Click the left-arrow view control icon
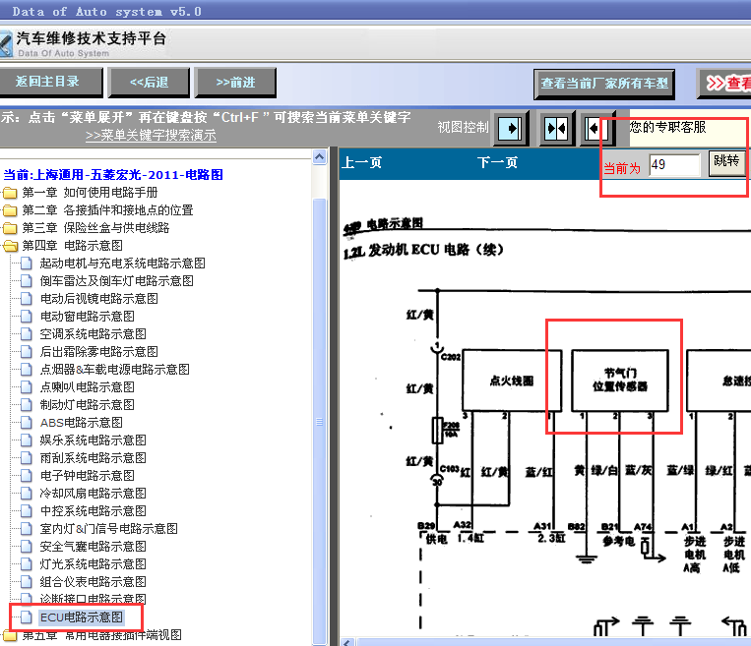Screen dimensions: 751x646 point(596,129)
